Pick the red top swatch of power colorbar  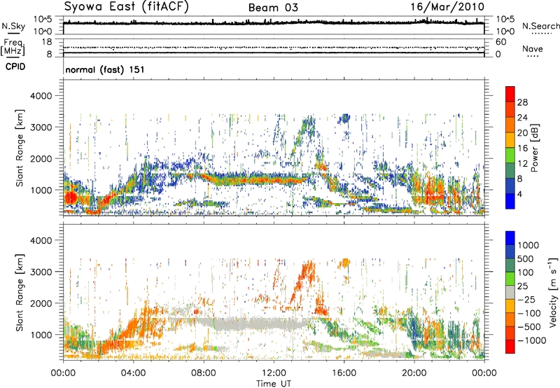[x=510, y=95]
